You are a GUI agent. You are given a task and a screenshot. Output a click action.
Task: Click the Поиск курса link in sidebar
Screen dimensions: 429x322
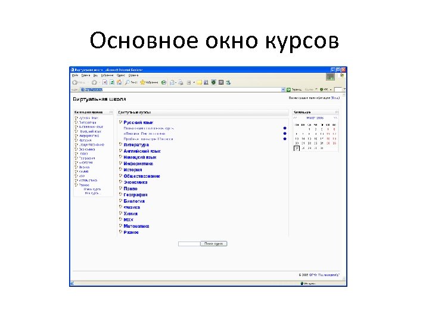click(x=92, y=189)
